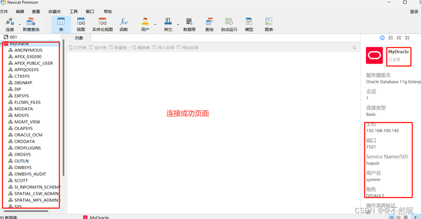Select the DBSNMP schema

coord(23,83)
